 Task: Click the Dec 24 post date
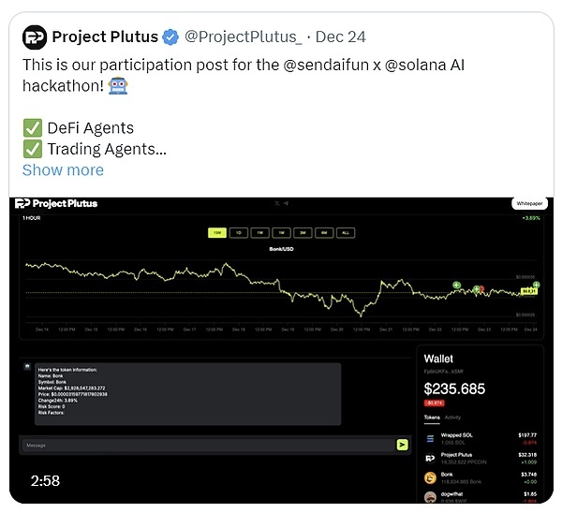pos(340,37)
